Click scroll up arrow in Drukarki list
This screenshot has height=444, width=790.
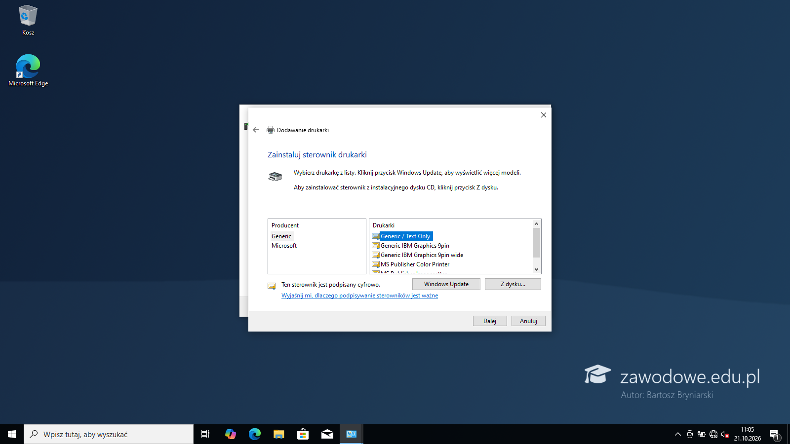tap(536, 224)
